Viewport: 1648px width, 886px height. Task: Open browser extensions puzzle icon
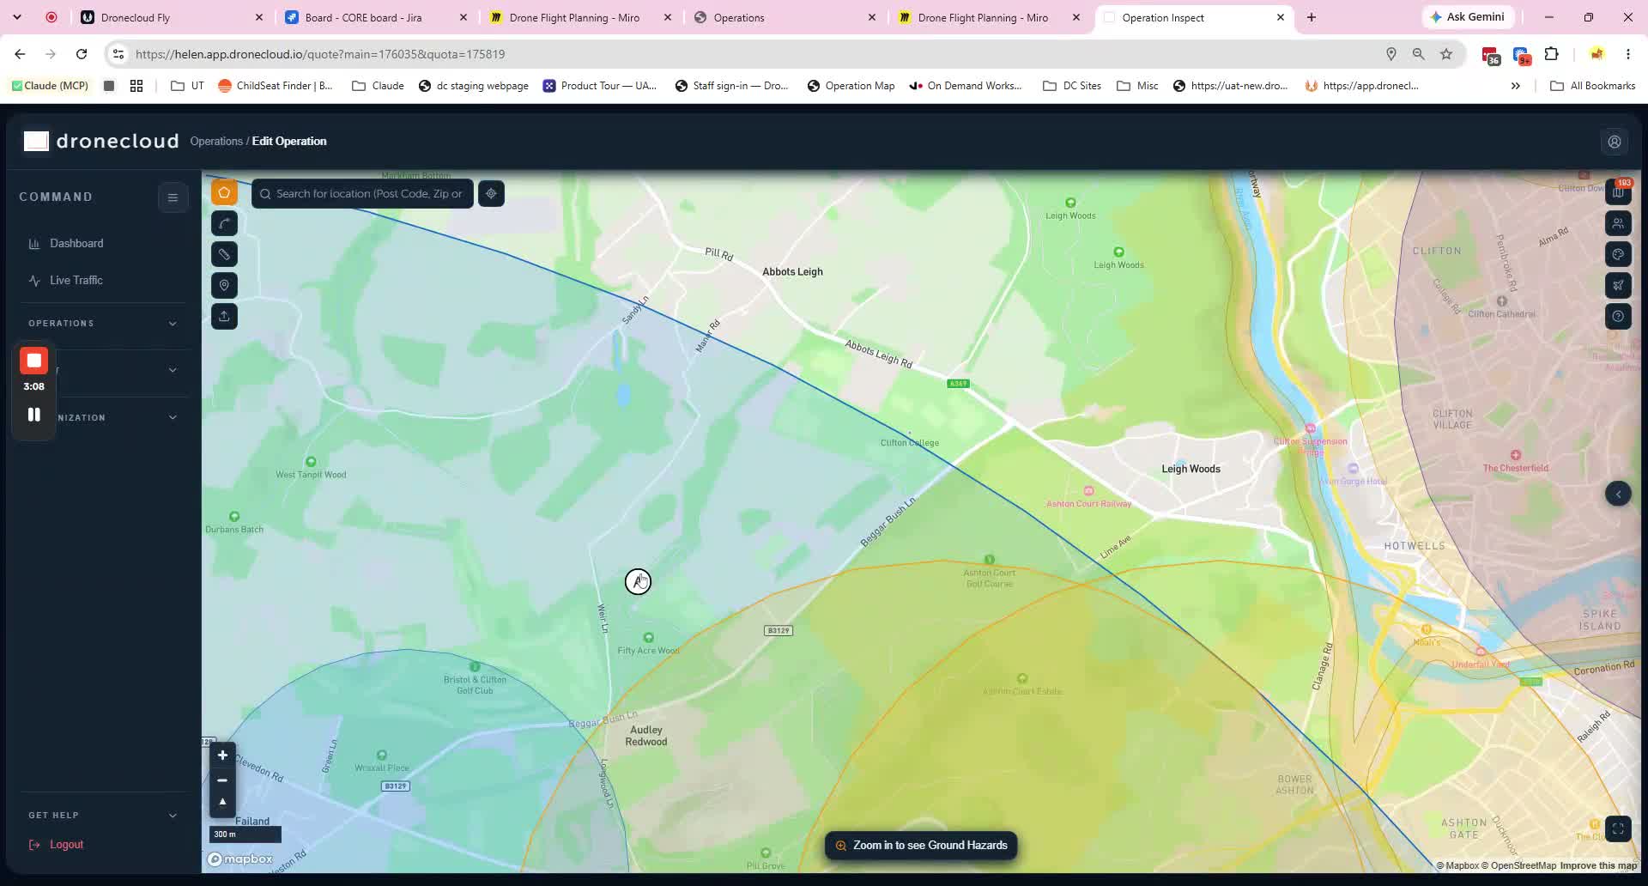[1551, 54]
